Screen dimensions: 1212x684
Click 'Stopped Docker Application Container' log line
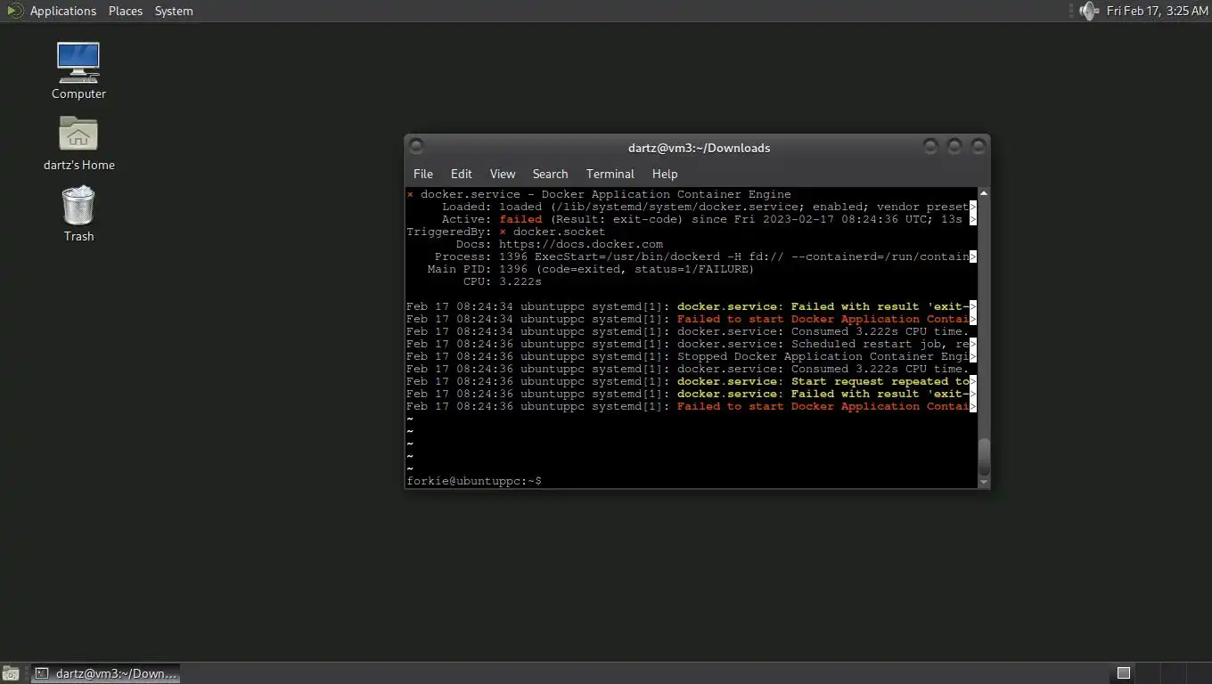click(692, 356)
